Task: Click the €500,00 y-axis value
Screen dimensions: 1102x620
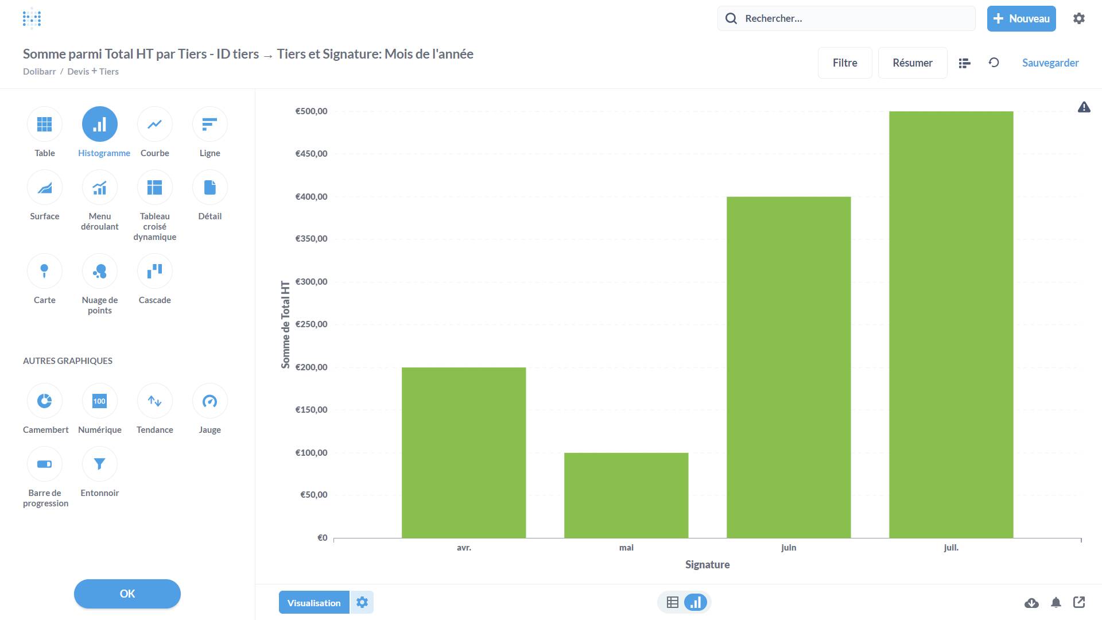Action: pyautogui.click(x=312, y=111)
